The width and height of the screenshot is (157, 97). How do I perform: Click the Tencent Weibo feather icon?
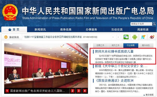[x=143, y=37]
